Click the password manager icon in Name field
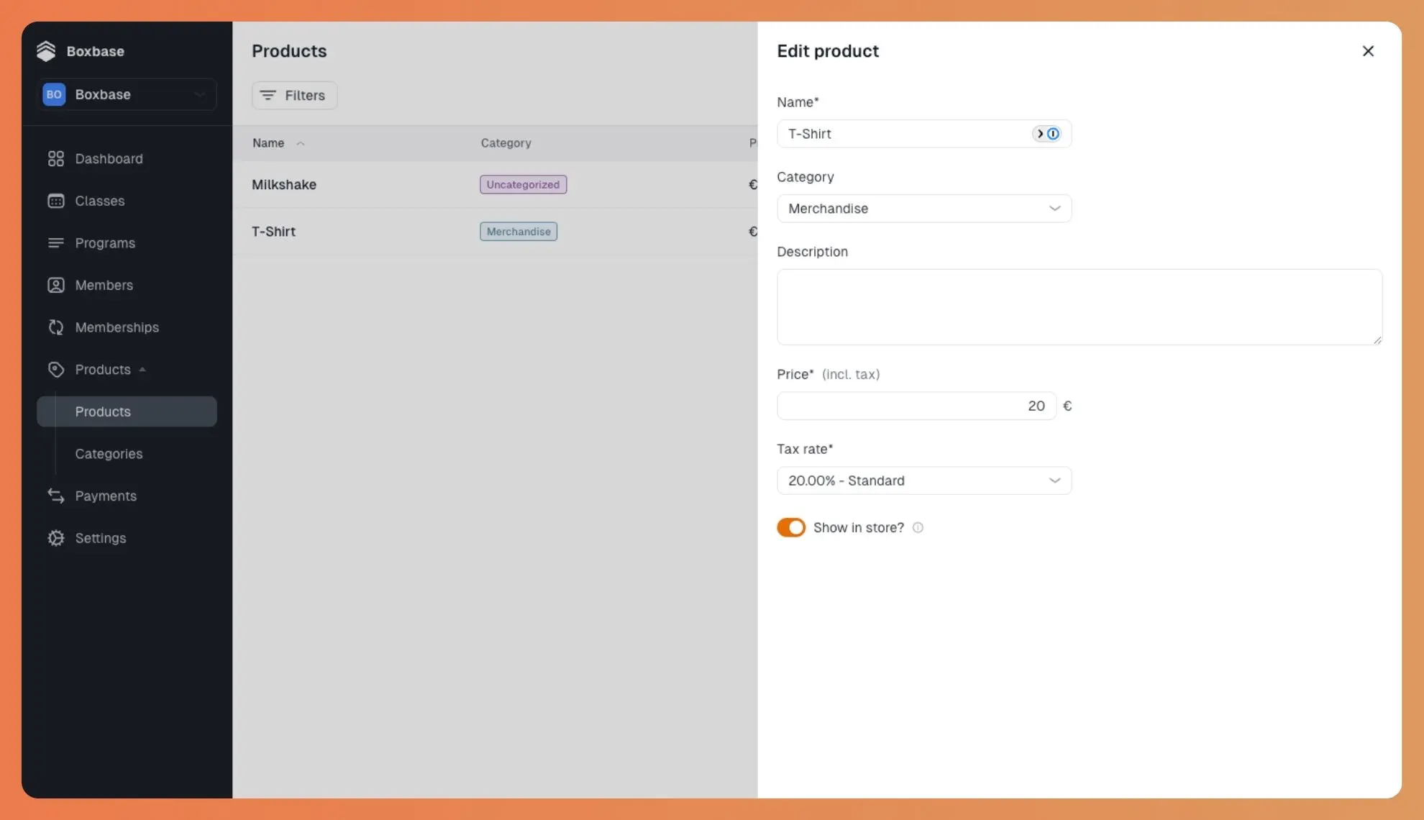1424x820 pixels. coord(1047,134)
